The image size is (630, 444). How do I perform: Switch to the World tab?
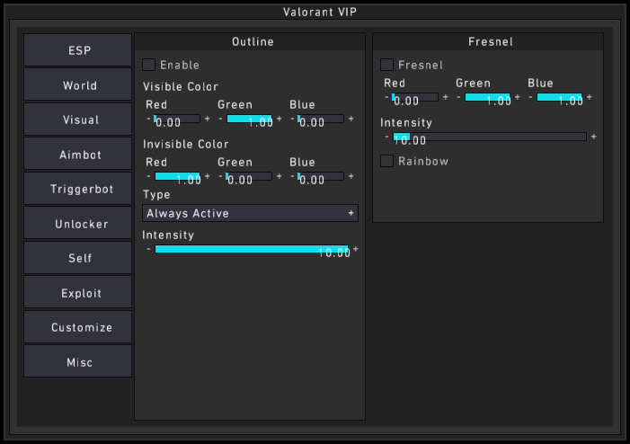tap(79, 85)
